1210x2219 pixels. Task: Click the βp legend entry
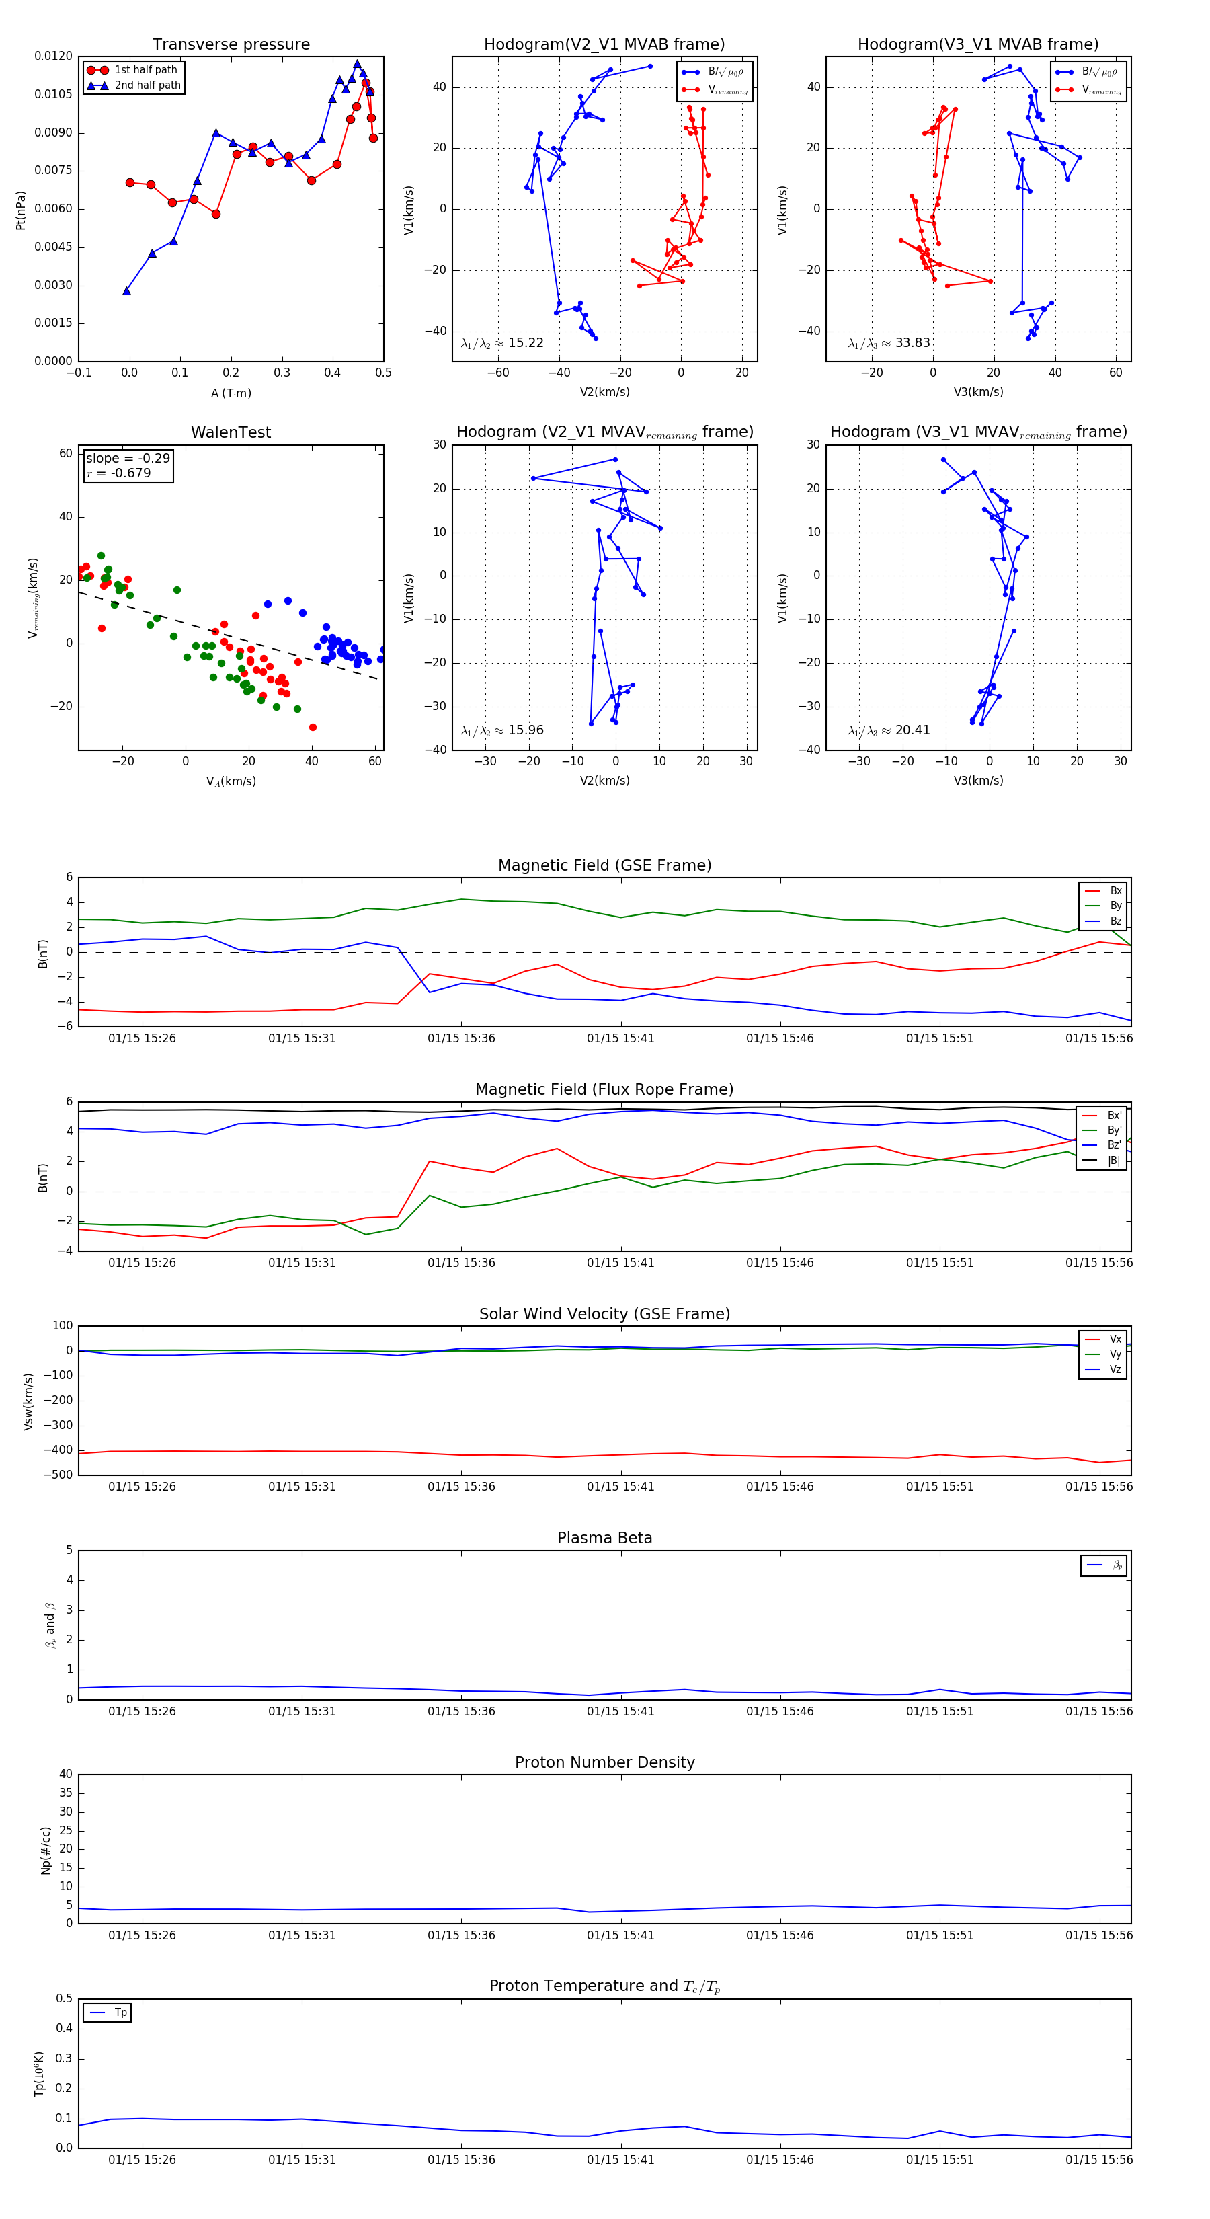(1104, 1565)
